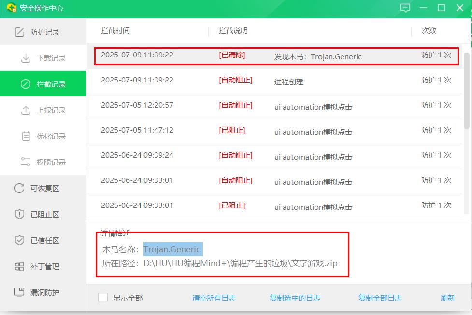This screenshot has height=315, width=472.
Task: Open the feedback message icon in title bar
Action: coord(405,8)
